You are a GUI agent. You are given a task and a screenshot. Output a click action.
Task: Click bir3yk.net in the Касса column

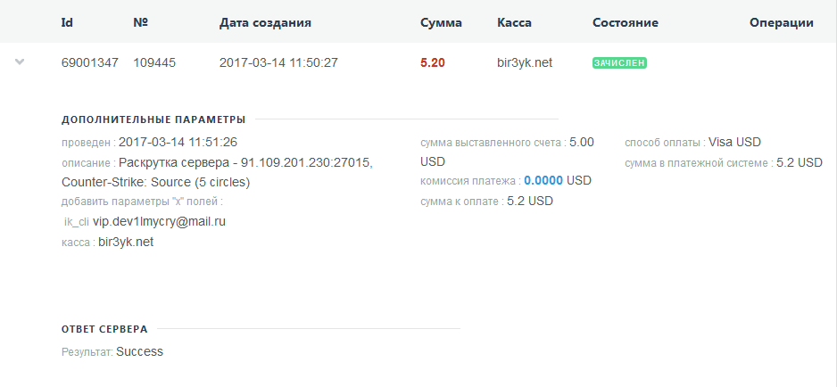click(525, 63)
